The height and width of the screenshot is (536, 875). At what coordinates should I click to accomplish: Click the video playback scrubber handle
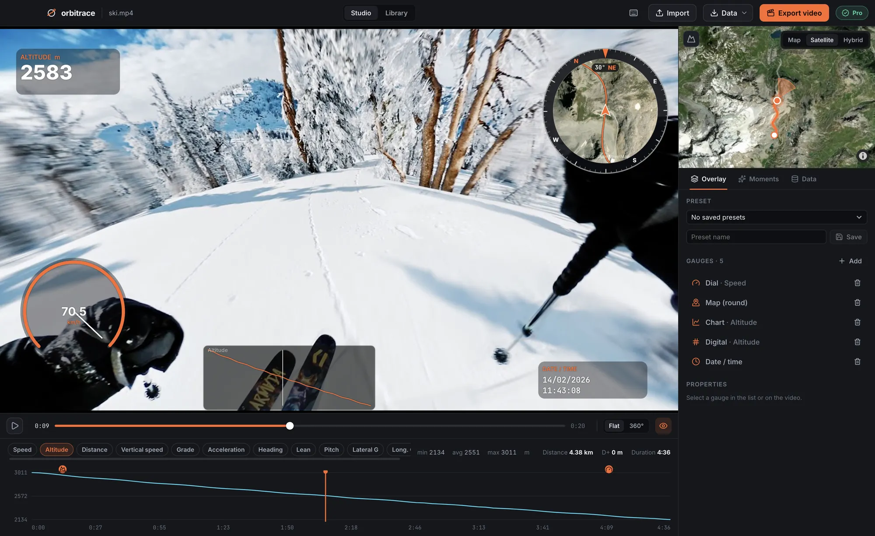coord(290,426)
